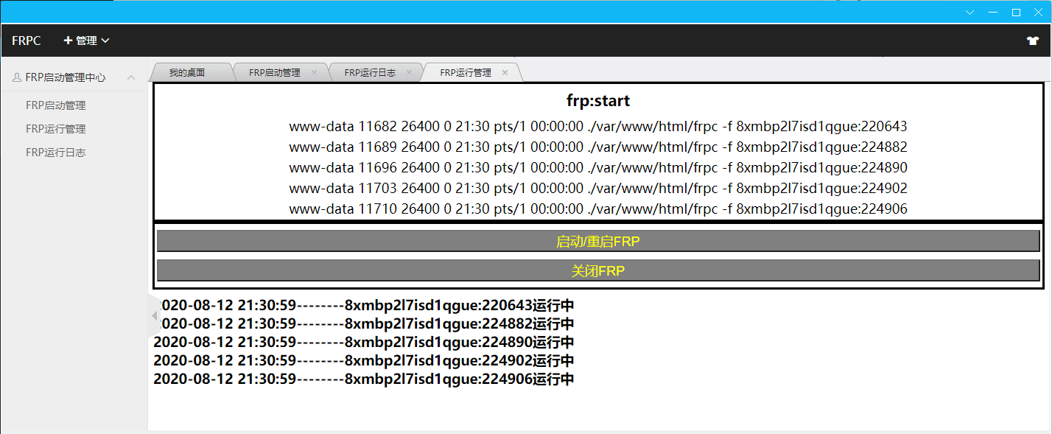Collapse the FRP启动管理中心 sidebar group
Image resolution: width=1052 pixels, height=434 pixels.
[x=131, y=77]
